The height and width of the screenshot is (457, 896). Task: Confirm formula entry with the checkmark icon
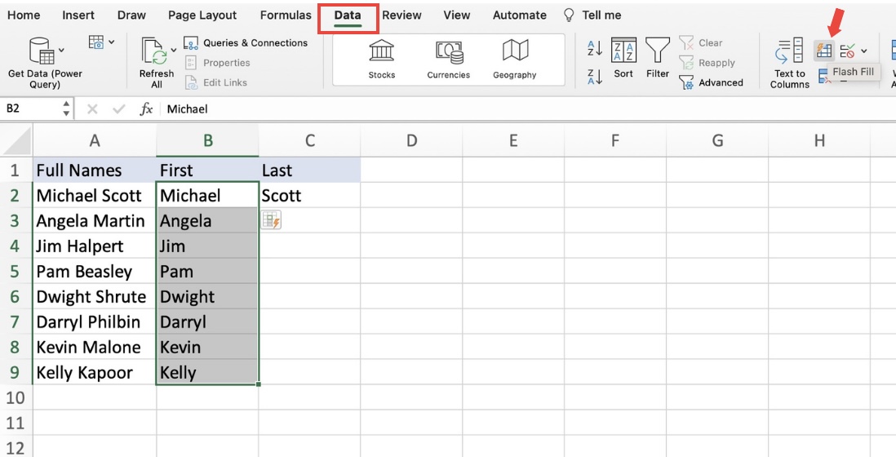point(119,109)
